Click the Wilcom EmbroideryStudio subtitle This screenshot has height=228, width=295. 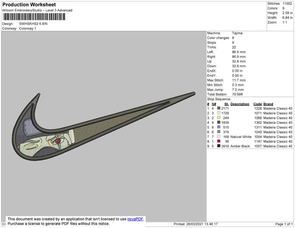click(x=37, y=10)
